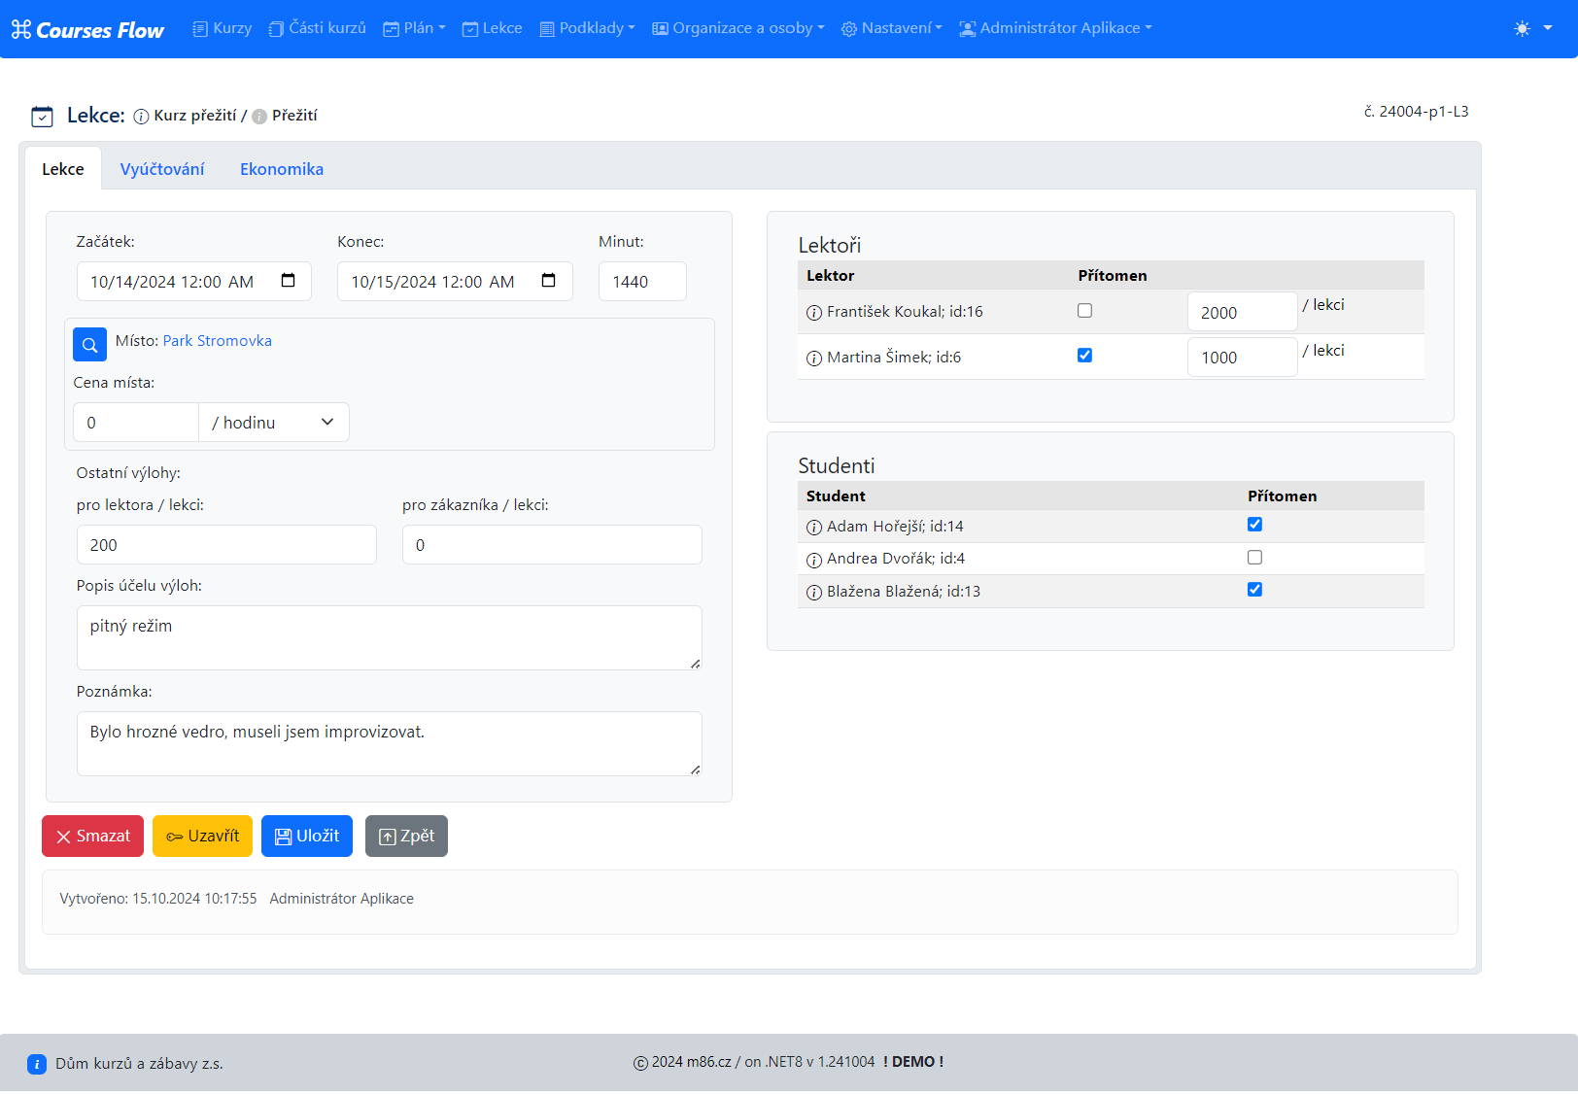Click the Courses Flow logo

tap(87, 29)
